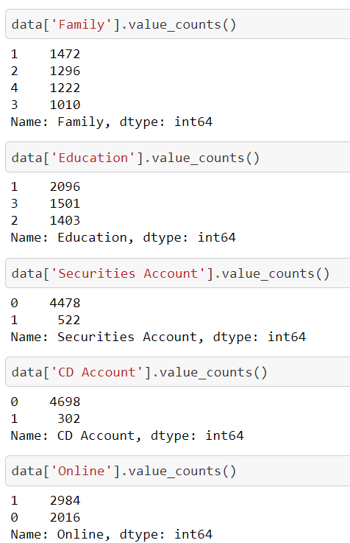Click the 1010 count in Family output
350x543 pixels.
tap(65, 105)
